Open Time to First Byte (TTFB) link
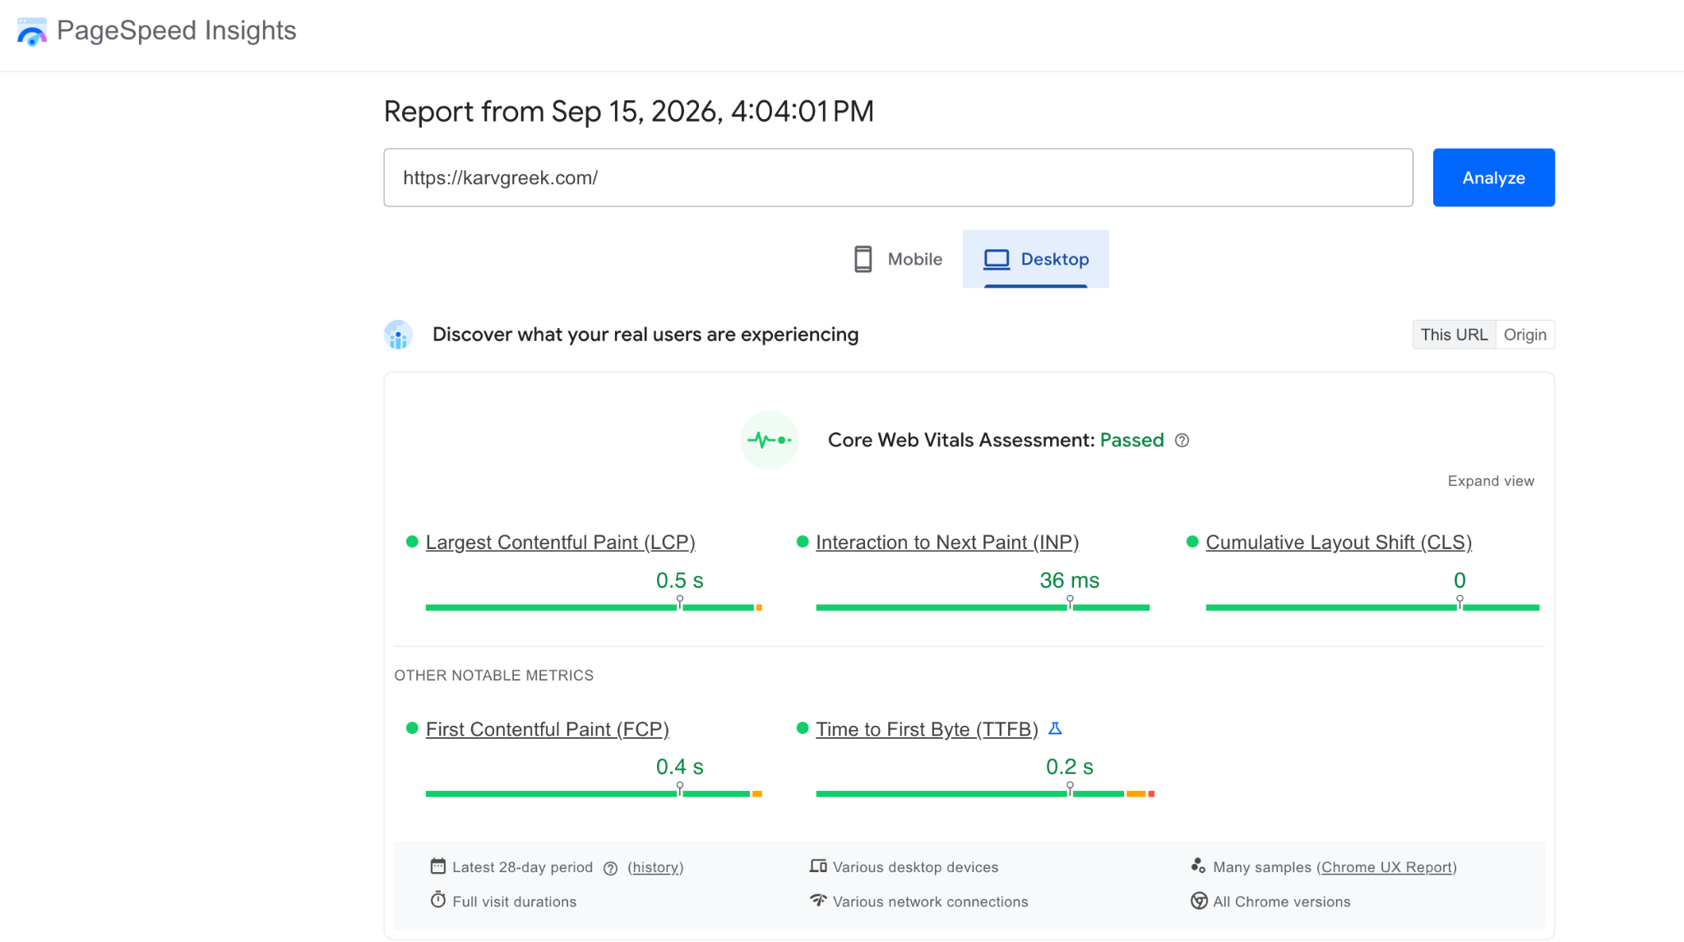 click(927, 729)
